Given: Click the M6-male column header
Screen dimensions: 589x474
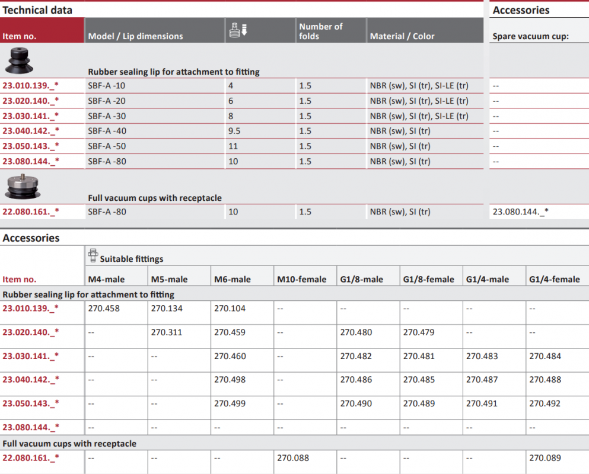Looking at the screenshot, I should click(233, 279).
